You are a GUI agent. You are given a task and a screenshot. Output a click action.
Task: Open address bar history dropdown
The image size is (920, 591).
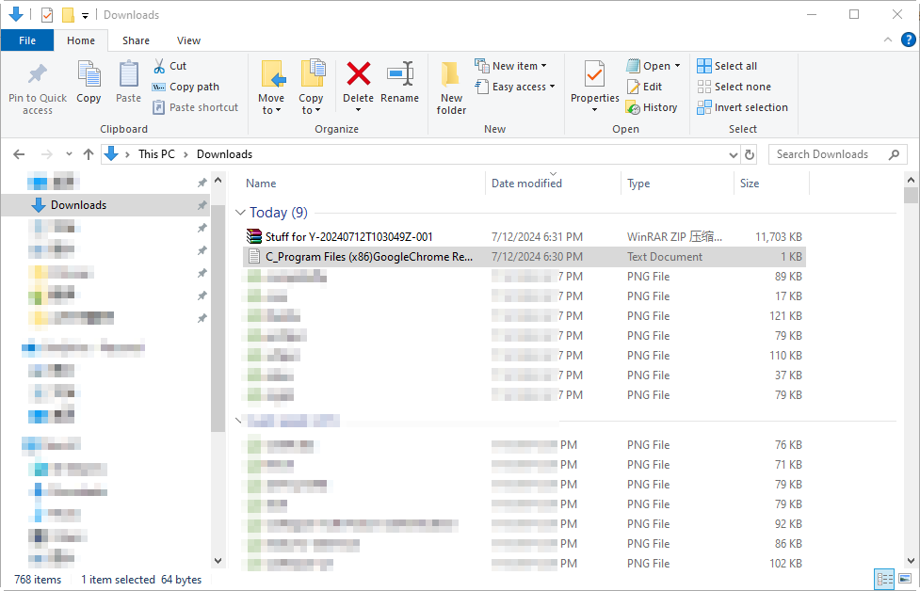click(x=734, y=154)
